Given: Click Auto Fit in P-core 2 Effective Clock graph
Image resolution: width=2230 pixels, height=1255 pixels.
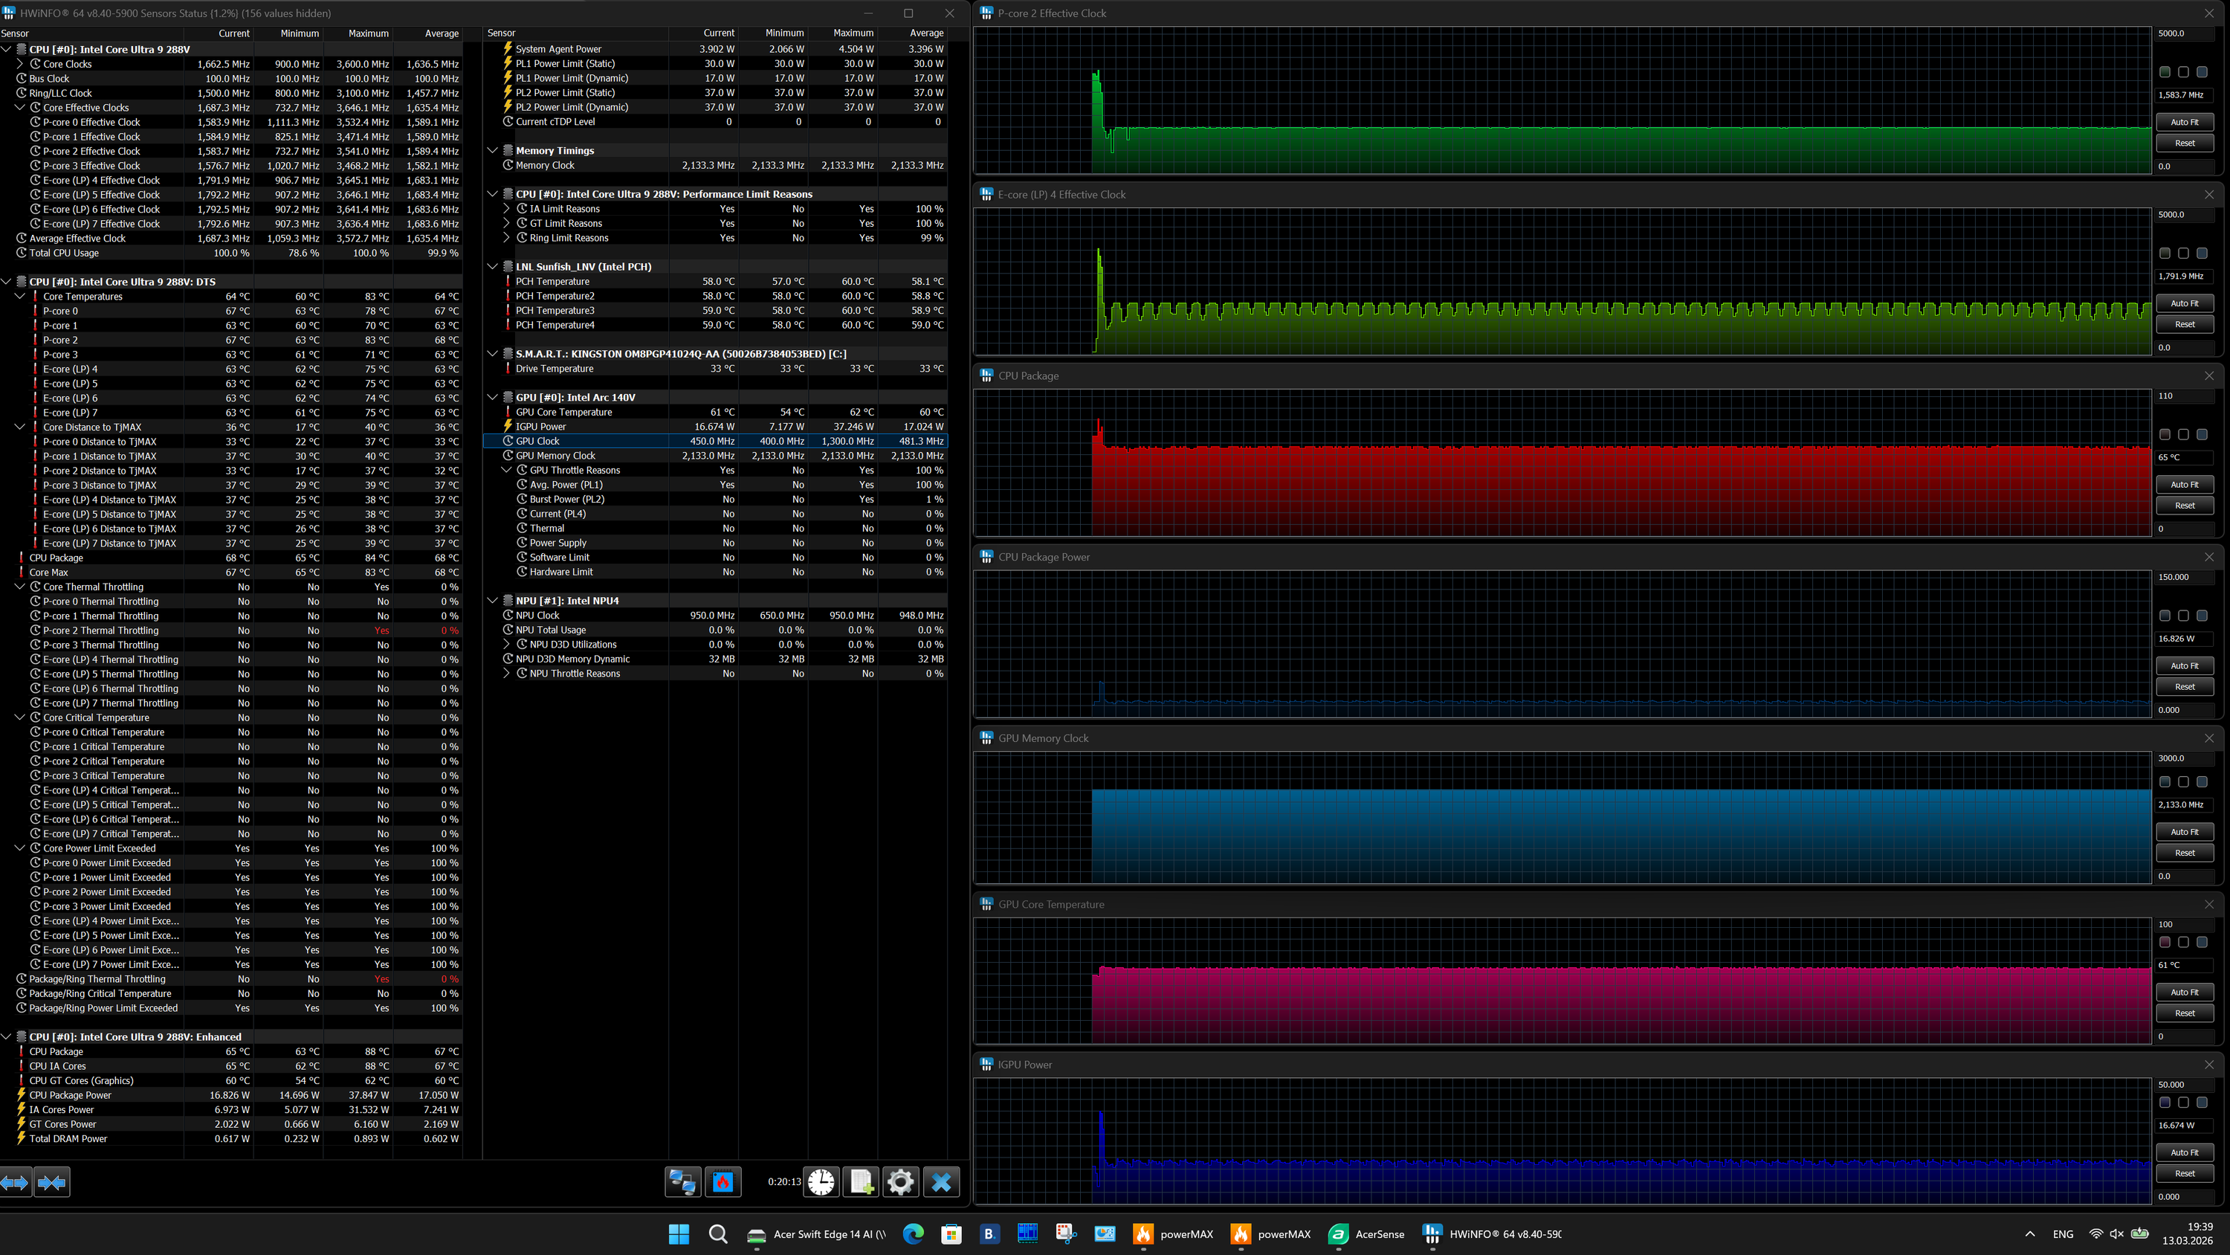Looking at the screenshot, I should (2184, 122).
